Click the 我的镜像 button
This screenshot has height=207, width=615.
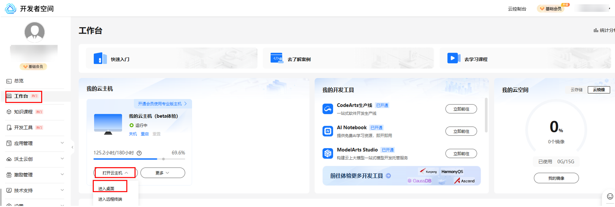tap(556, 178)
